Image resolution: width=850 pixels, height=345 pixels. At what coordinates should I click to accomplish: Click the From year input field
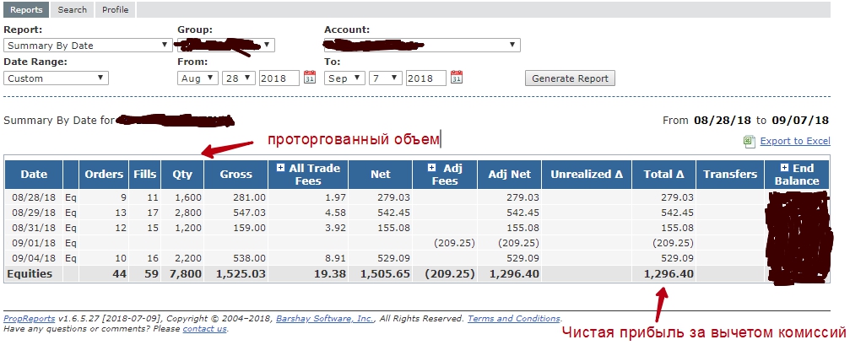tap(279, 78)
